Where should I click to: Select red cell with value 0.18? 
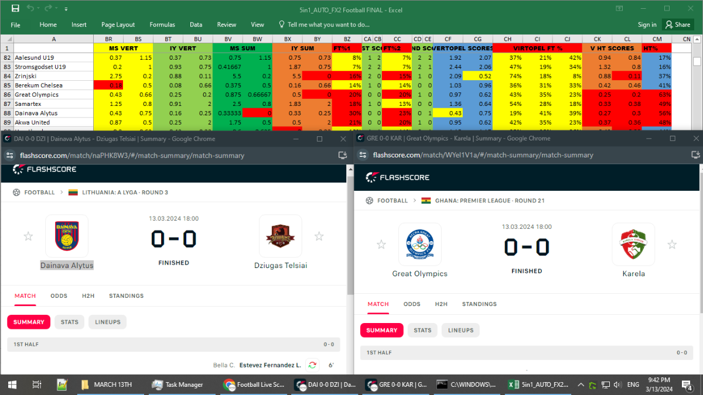tap(108, 85)
